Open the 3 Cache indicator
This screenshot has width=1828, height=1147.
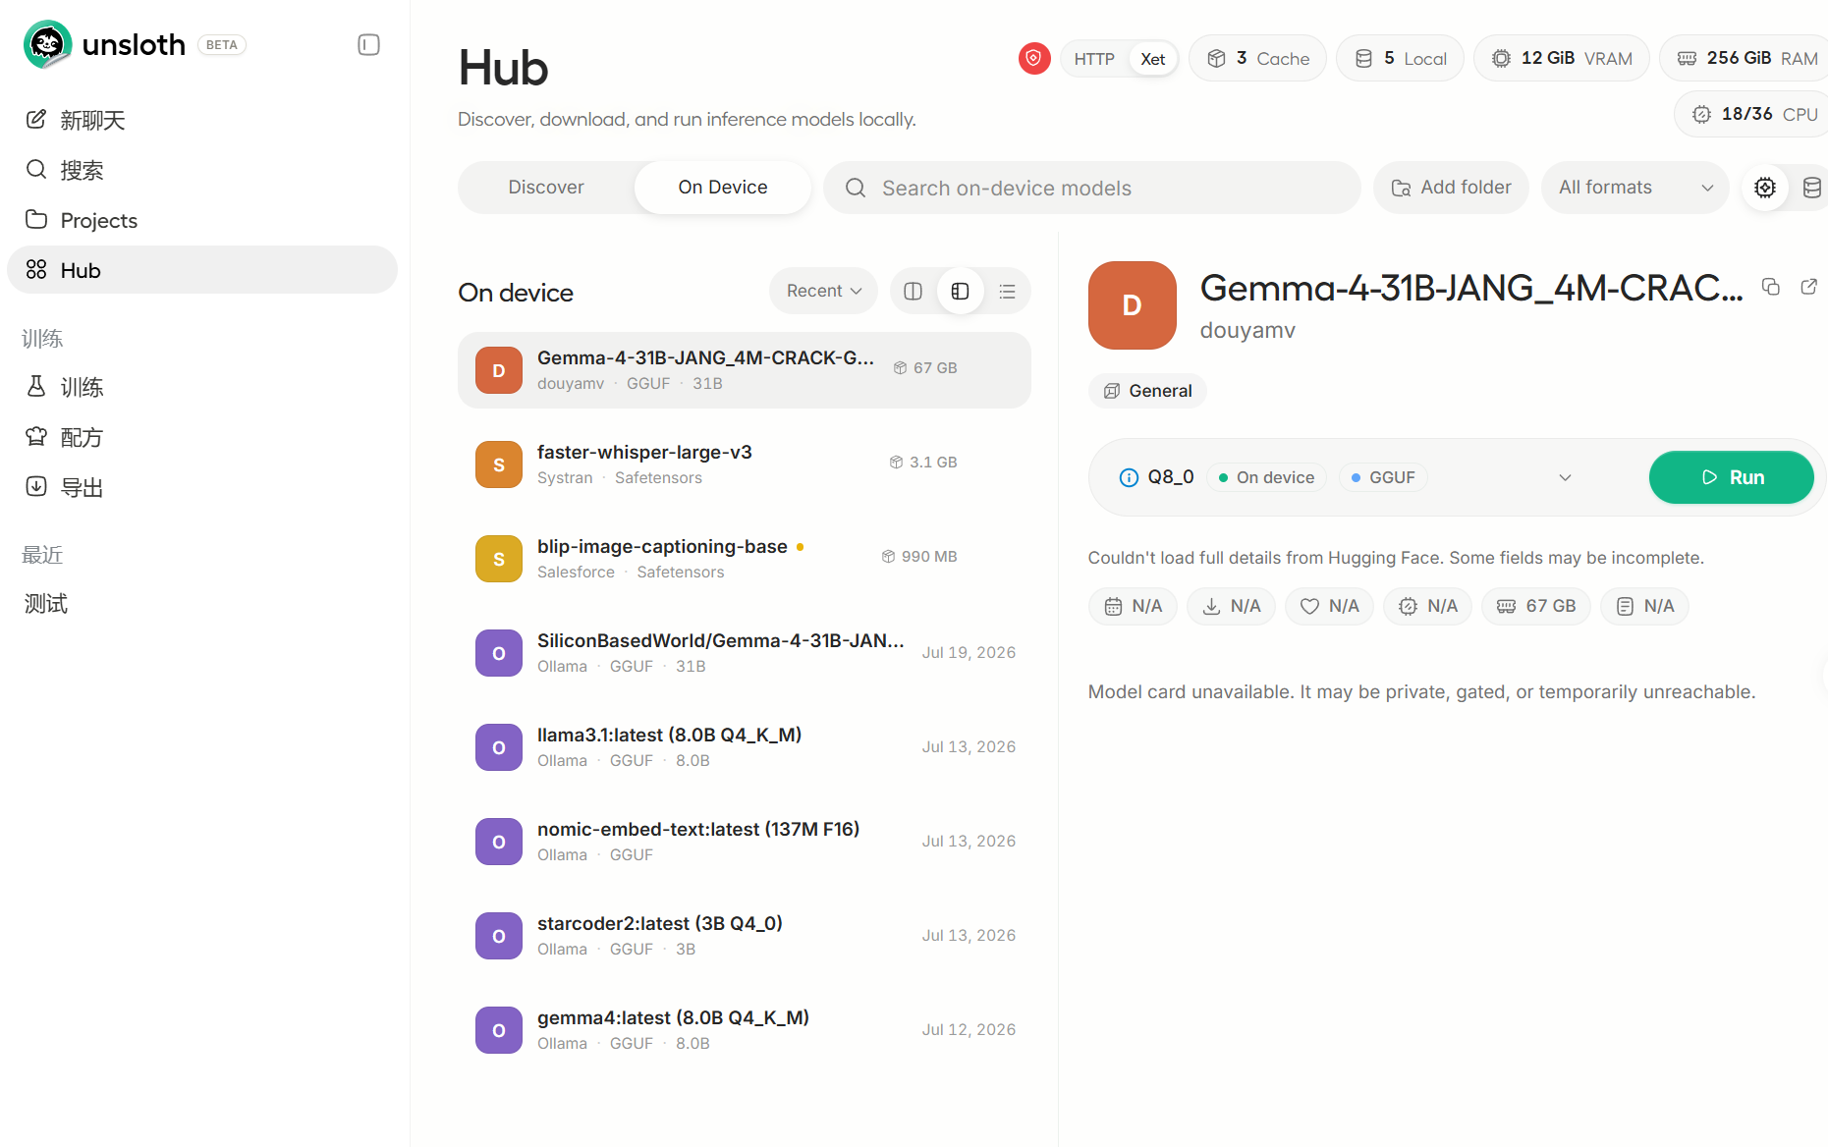click(x=1257, y=59)
